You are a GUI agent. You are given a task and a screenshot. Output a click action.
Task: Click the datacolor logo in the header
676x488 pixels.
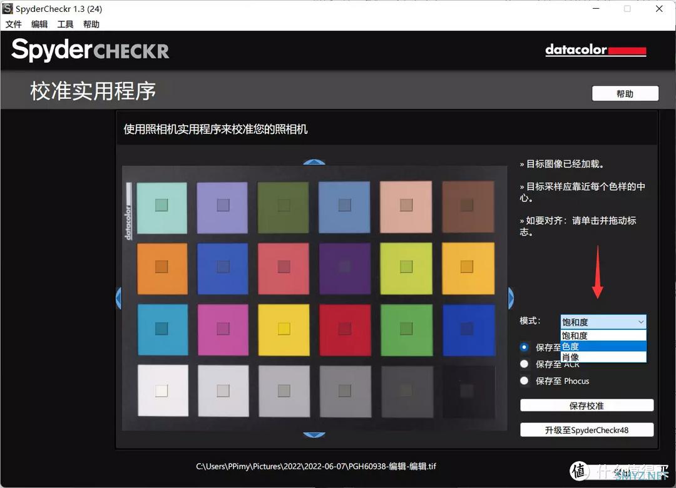point(595,50)
